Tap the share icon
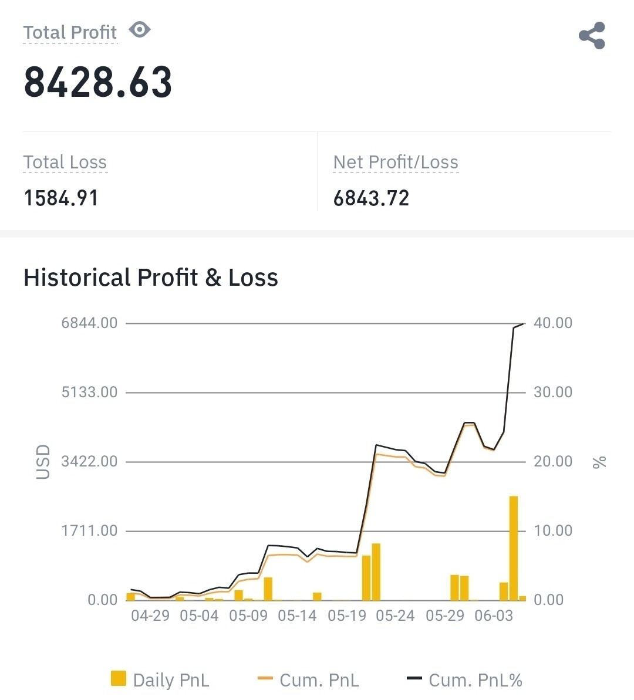This screenshot has width=634, height=700. pyautogui.click(x=592, y=36)
